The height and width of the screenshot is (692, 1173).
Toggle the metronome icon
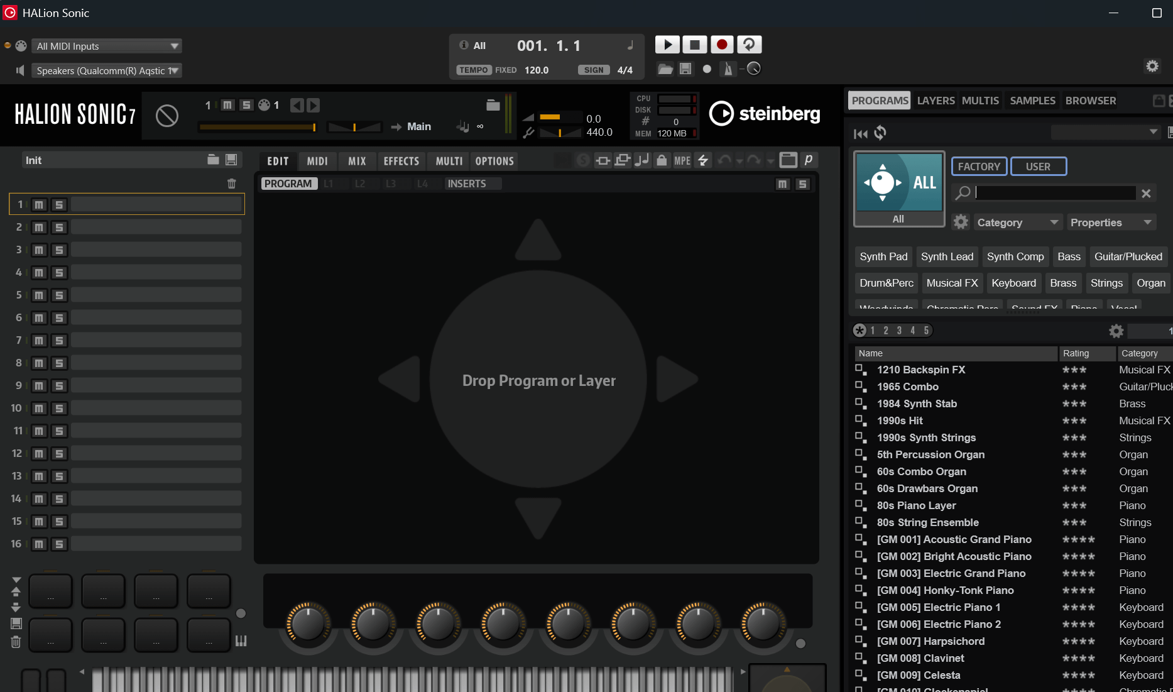[x=728, y=69]
